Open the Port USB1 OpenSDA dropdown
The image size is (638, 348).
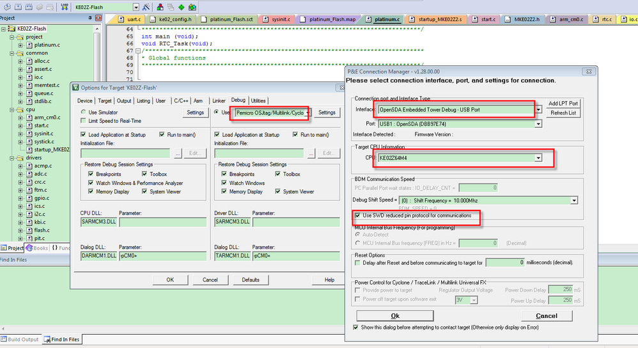coord(538,123)
